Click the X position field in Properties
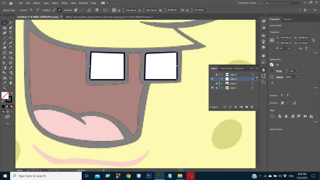This screenshot has height=180, width=320. coord(285,37)
